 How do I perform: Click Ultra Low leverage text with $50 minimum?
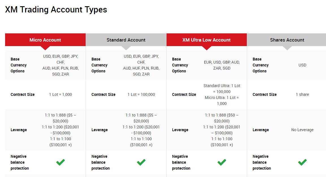pos(222,130)
